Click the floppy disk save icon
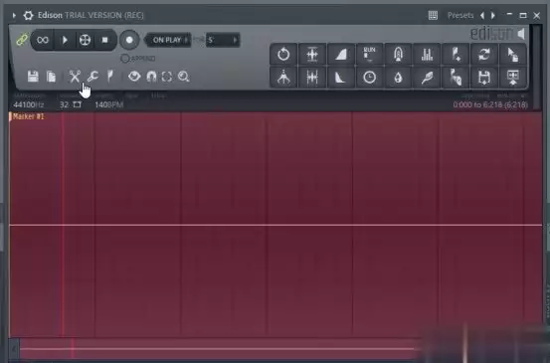The image size is (550, 363). [x=33, y=77]
